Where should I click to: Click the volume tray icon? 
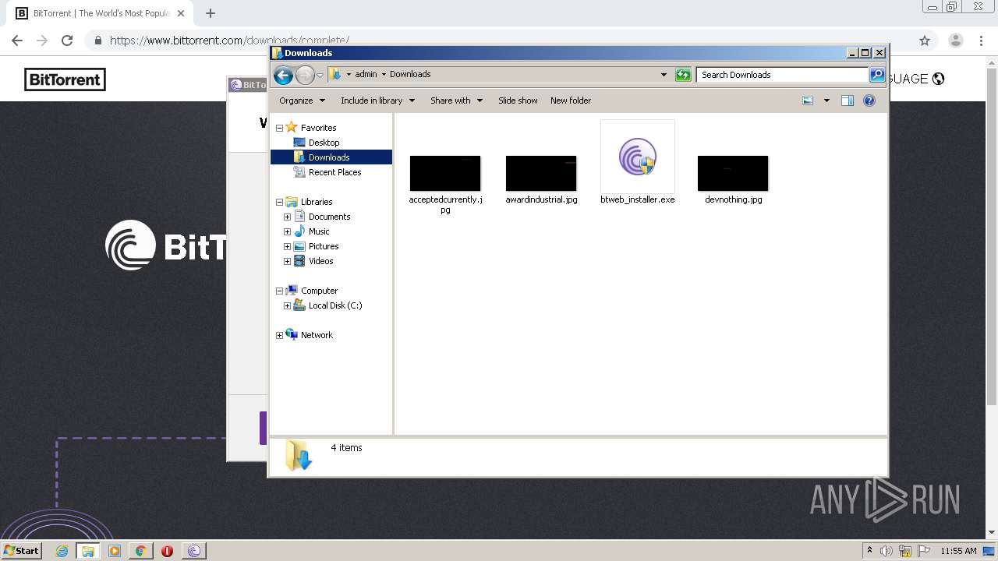pyautogui.click(x=887, y=551)
